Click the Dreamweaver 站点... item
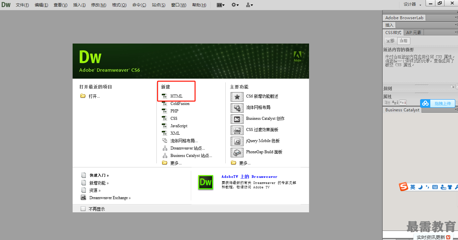Viewport: 458px width, 240px height. point(183,148)
